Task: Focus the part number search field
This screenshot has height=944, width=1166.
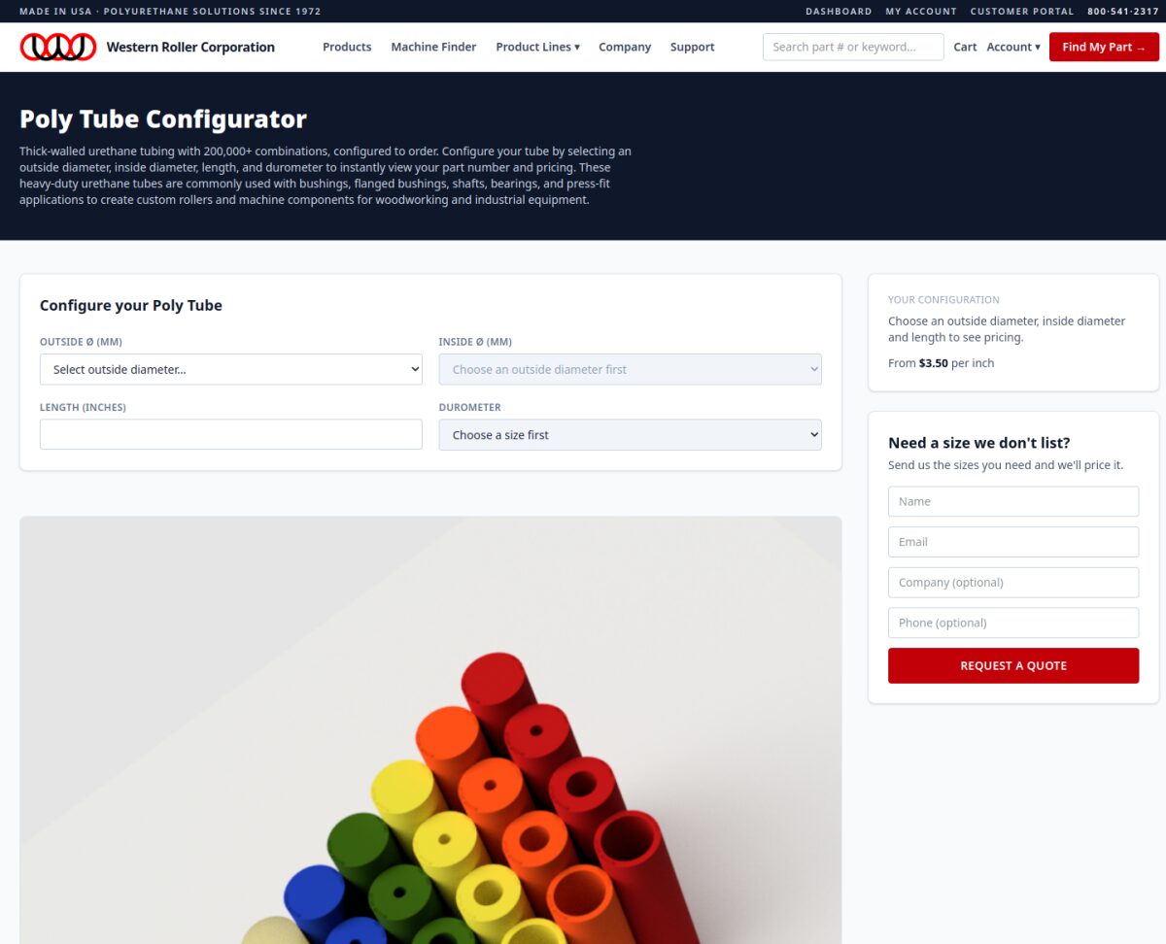Action: [x=853, y=47]
